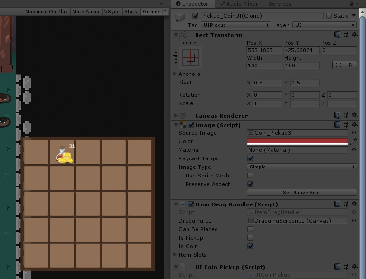This screenshot has height=279, width=366.
Task: Pick Source Image object selector circle
Action: point(354,132)
